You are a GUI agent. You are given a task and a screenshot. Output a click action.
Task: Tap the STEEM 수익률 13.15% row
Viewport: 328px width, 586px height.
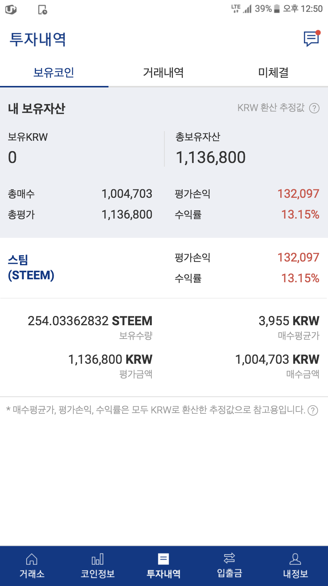(x=247, y=278)
